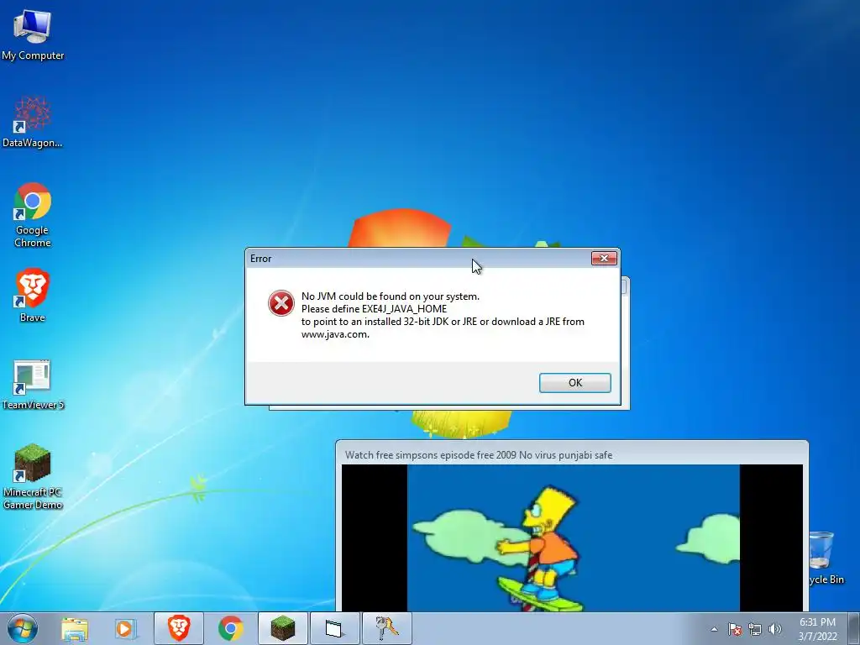The height and width of the screenshot is (645, 860).
Task: Click the 'Watch free simpsons episode' window title
Action: click(x=479, y=454)
